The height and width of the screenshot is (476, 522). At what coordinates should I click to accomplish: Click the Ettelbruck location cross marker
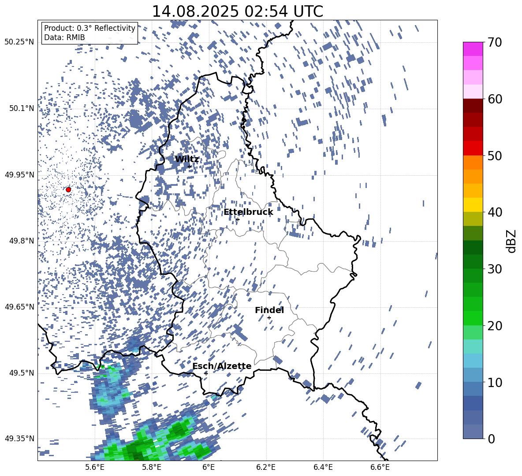(237, 219)
